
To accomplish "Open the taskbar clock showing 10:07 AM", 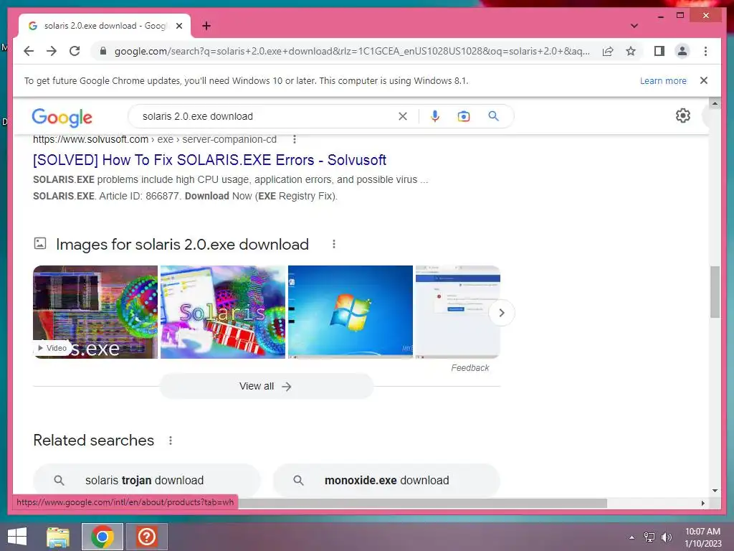I will 702,537.
